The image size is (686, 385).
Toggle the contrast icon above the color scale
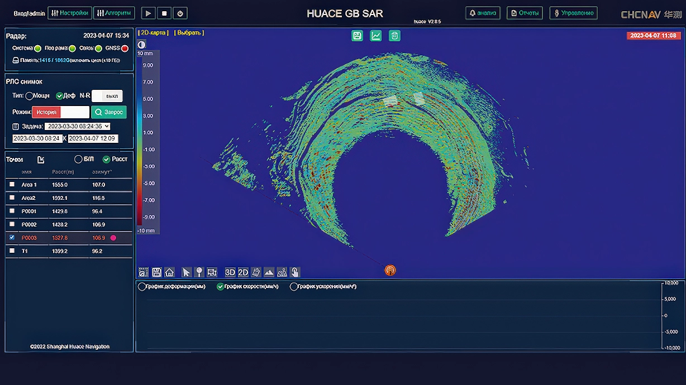tap(141, 45)
